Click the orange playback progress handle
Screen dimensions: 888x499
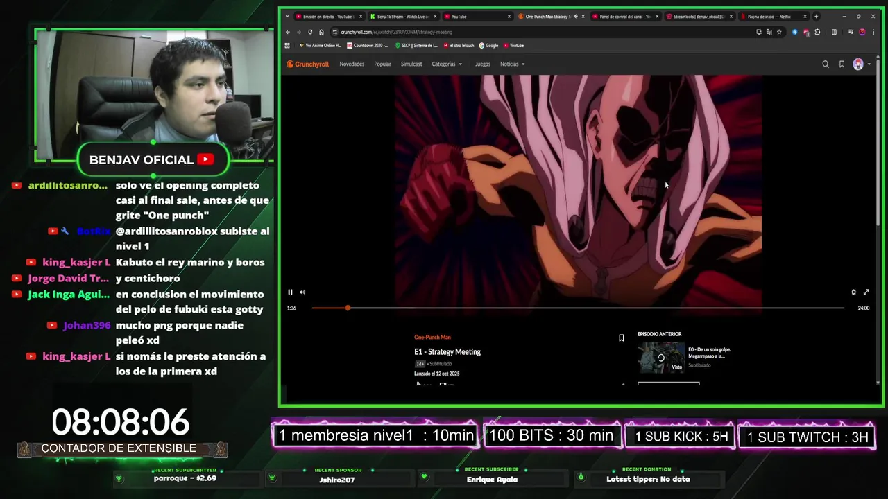tap(348, 308)
